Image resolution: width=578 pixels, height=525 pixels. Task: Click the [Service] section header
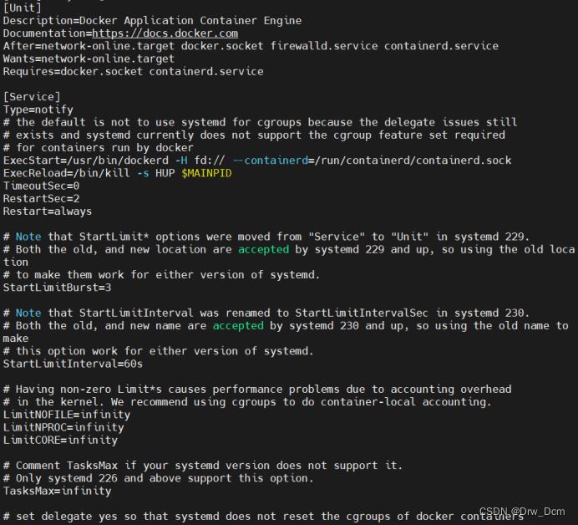pos(32,97)
